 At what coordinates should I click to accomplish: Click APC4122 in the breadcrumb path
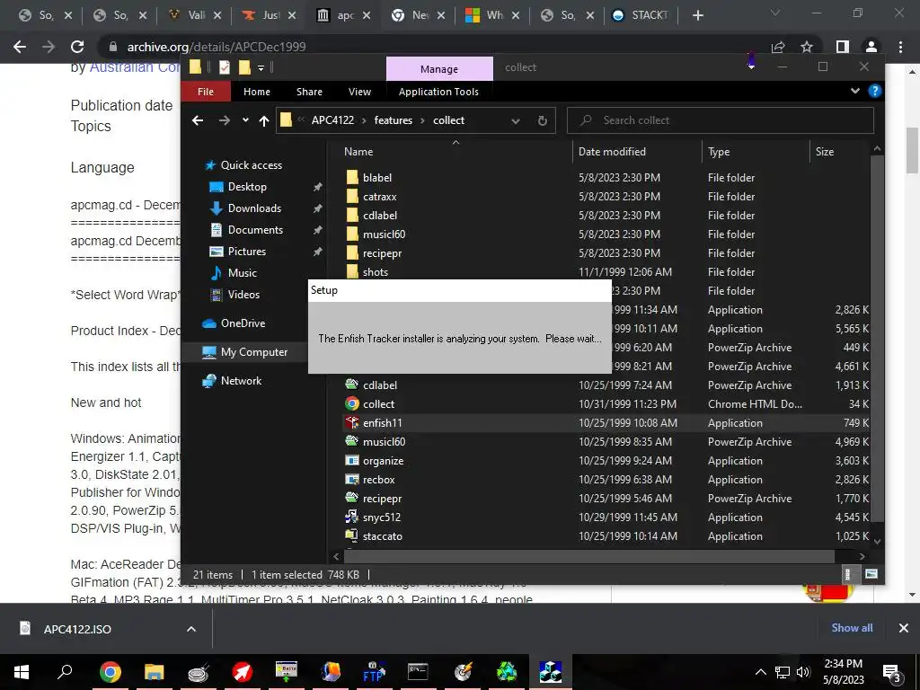click(332, 120)
